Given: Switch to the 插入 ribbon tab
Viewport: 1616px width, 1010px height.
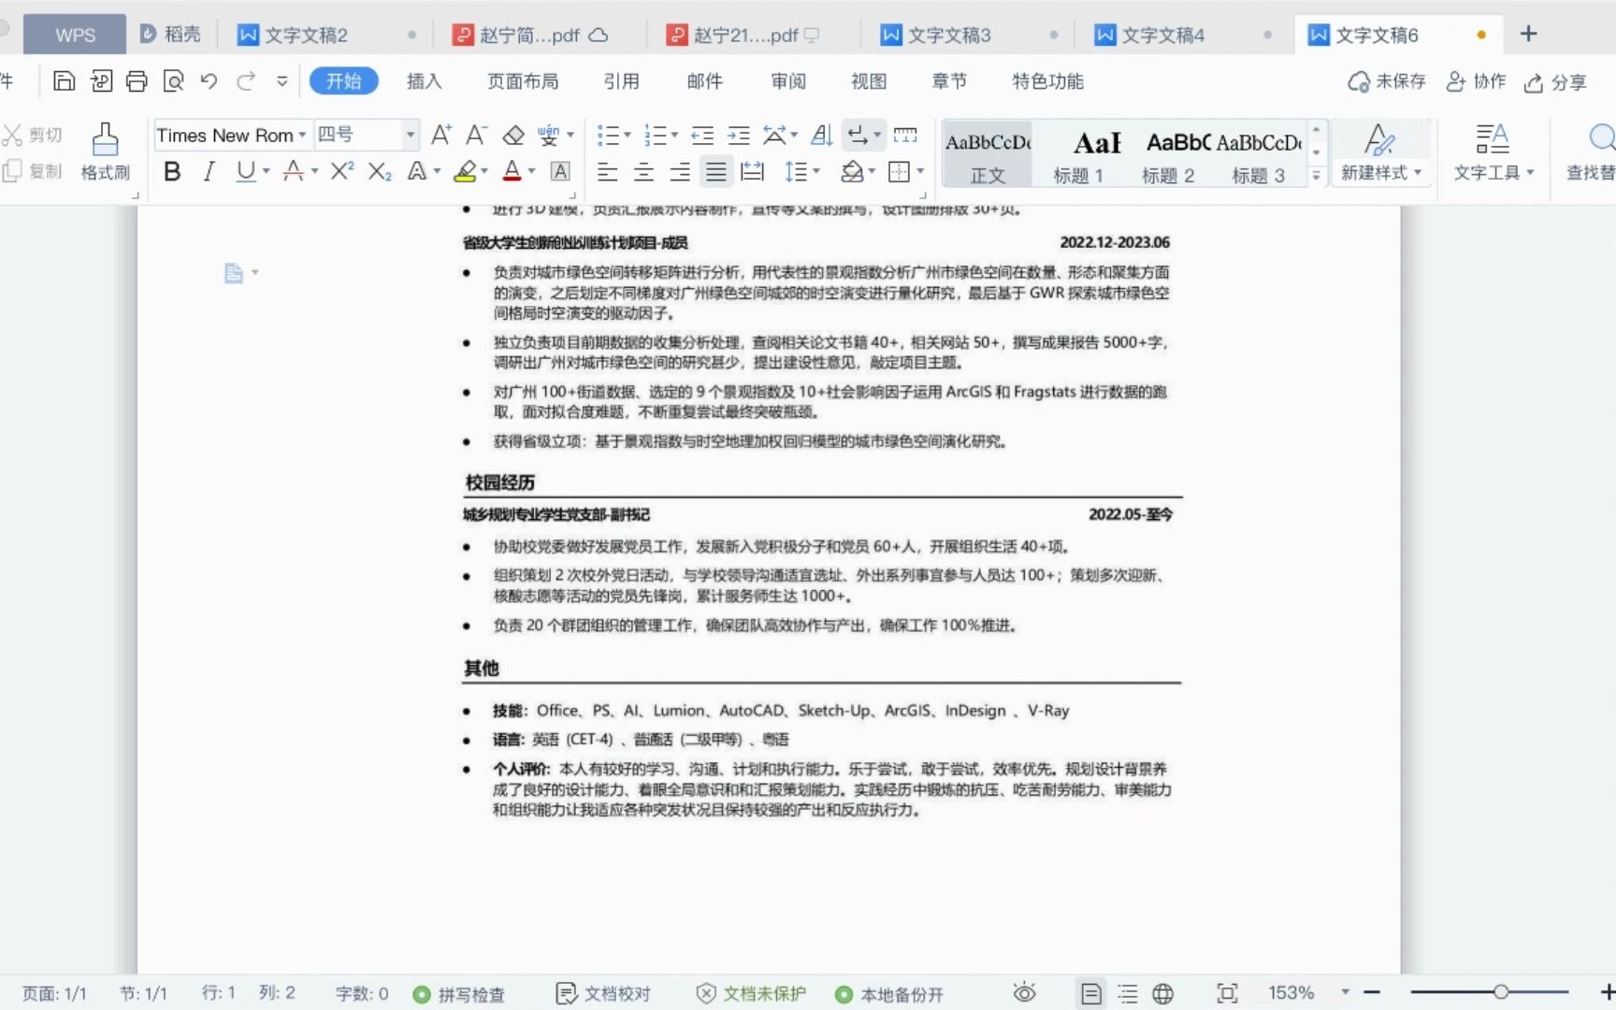Looking at the screenshot, I should click(424, 80).
